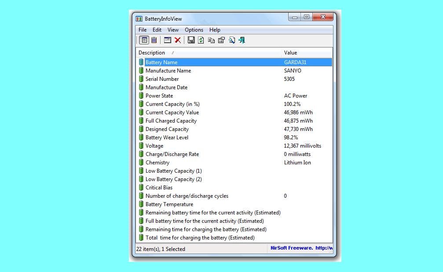Sort by the Value column header
The width and height of the screenshot is (443, 272).
[x=307, y=53]
